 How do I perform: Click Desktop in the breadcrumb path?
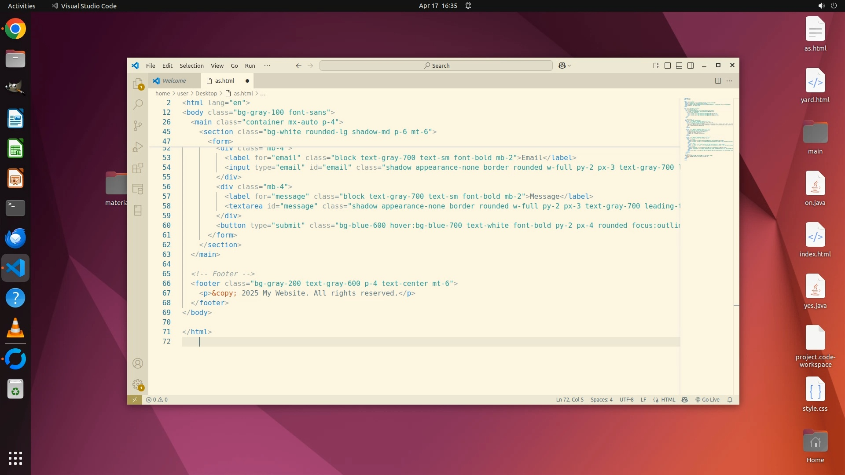pos(206,93)
